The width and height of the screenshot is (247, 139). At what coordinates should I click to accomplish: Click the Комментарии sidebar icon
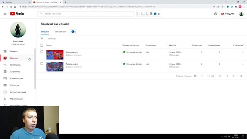point(5,78)
